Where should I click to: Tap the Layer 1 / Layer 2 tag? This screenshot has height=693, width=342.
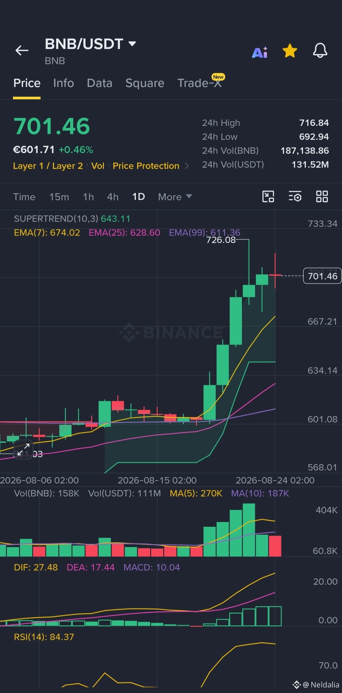click(48, 166)
